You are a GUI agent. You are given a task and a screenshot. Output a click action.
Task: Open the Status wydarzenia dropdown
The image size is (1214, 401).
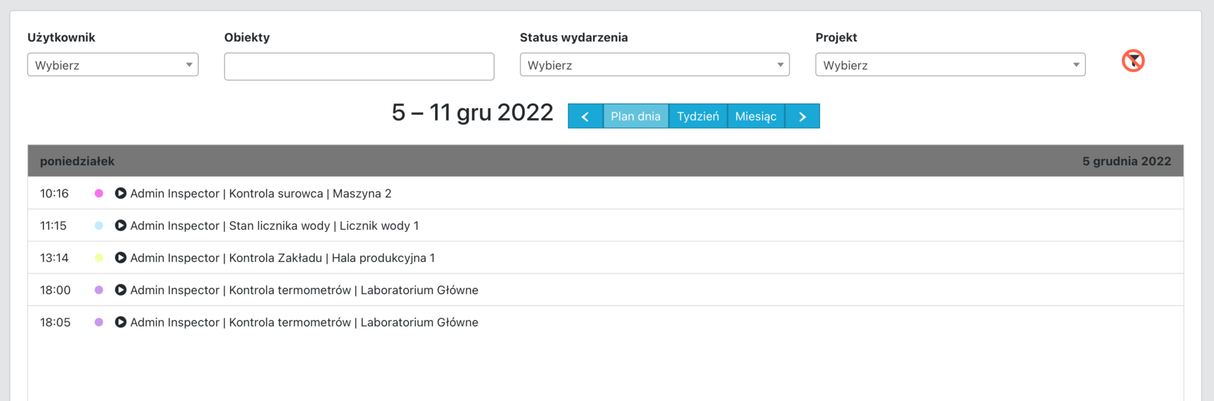654,65
